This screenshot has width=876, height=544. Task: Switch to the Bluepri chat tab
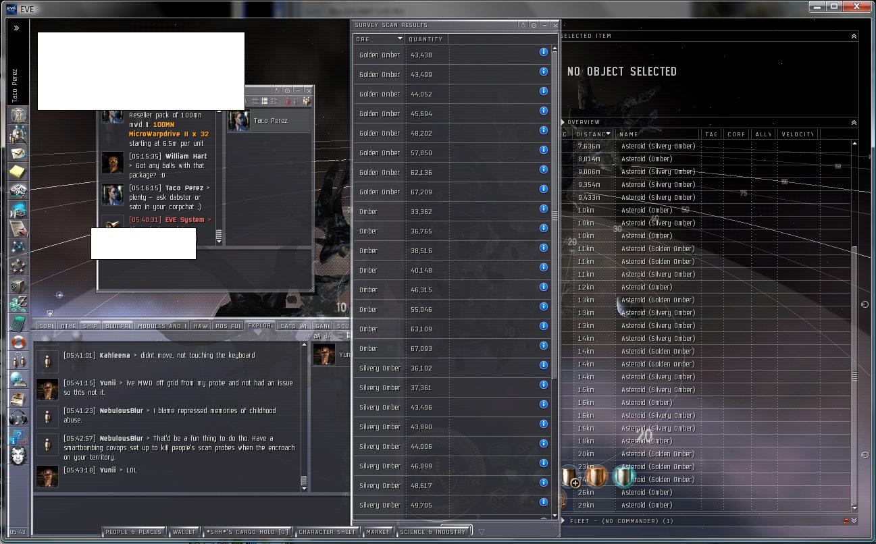118,326
